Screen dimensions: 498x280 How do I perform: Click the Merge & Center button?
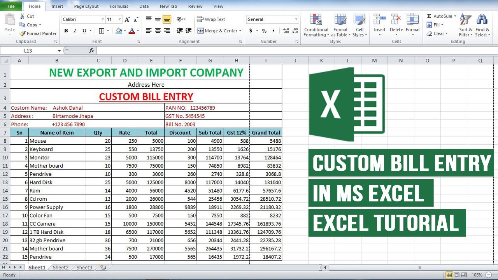pos(219,31)
